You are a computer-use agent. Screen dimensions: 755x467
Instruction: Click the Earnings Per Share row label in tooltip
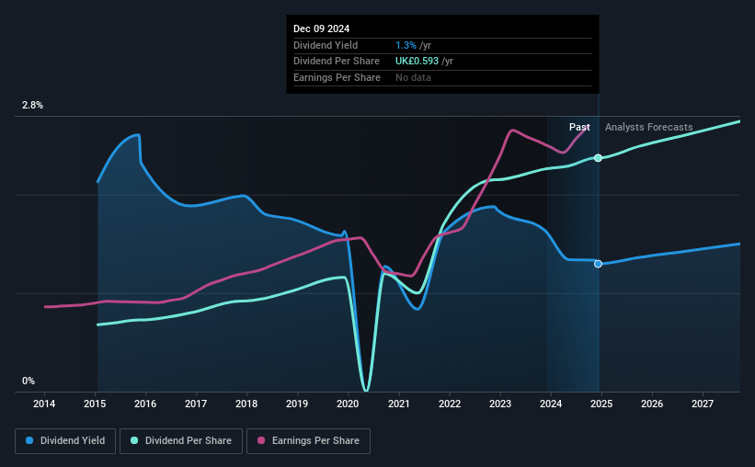[x=337, y=77]
